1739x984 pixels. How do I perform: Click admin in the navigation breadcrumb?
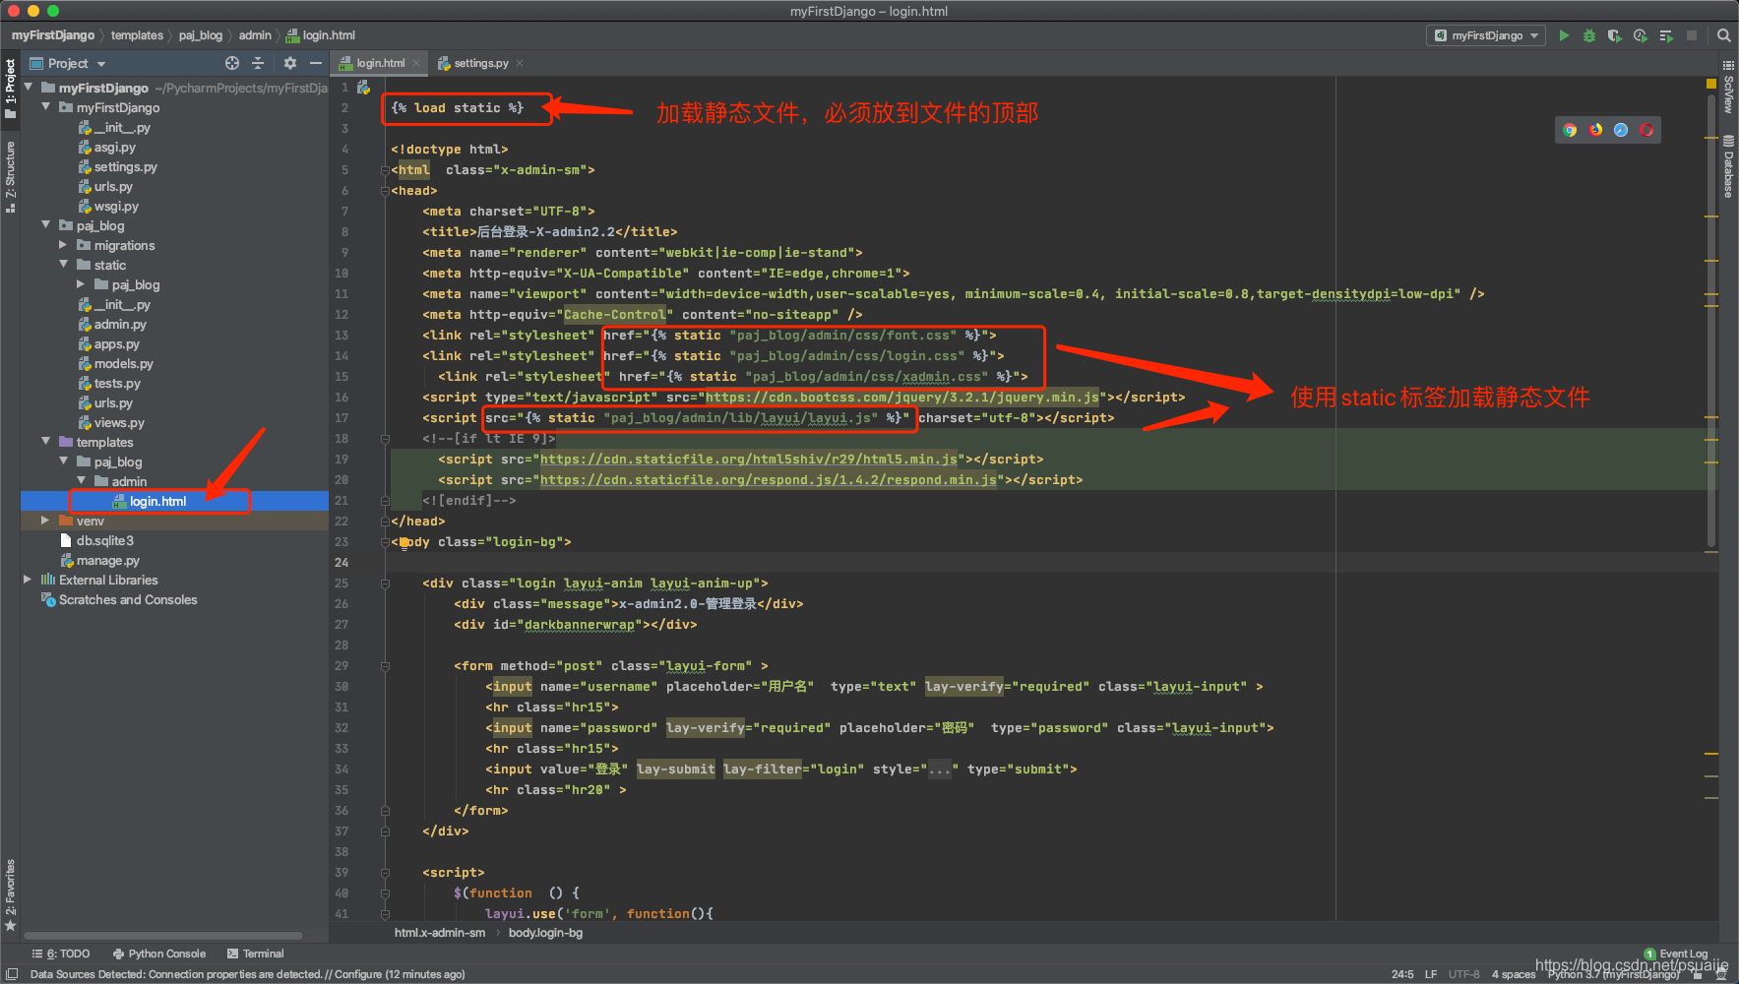255,35
